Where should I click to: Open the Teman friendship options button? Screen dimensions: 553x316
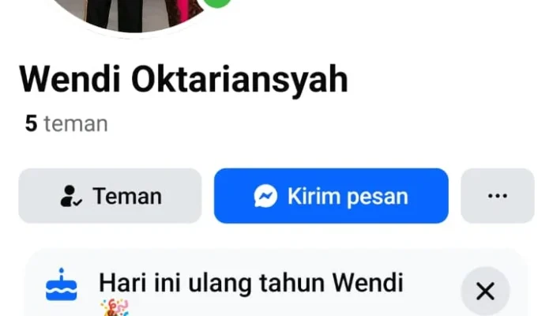[x=110, y=196]
